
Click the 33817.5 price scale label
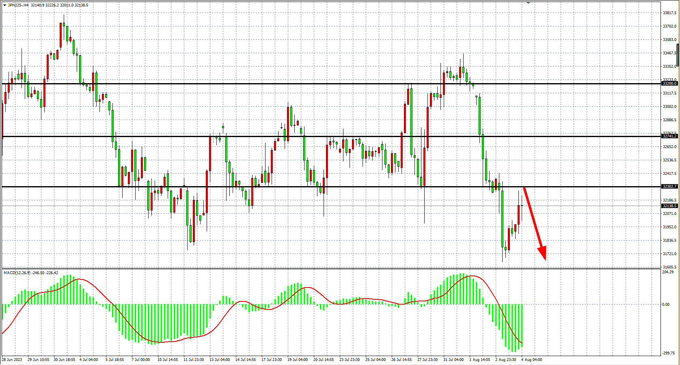669,13
